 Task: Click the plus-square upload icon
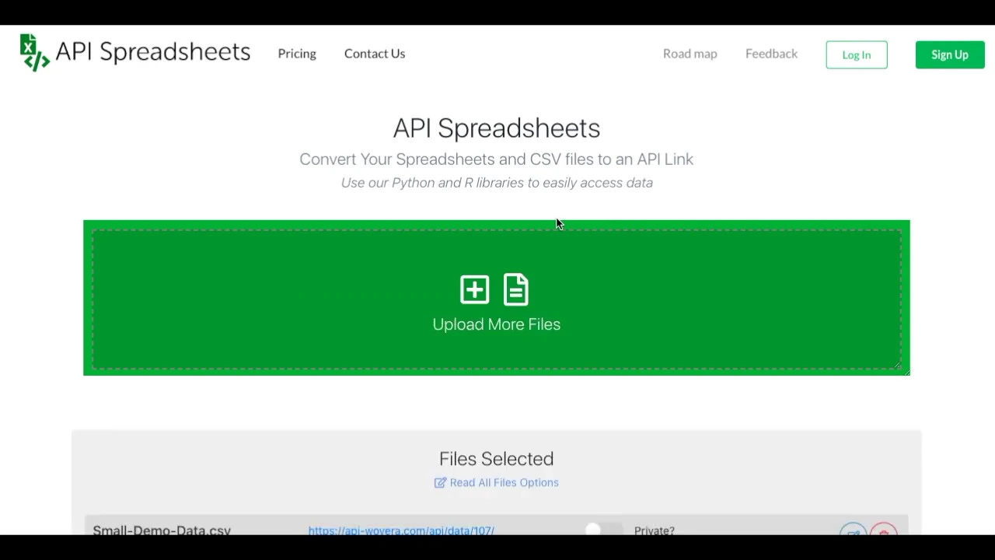click(x=474, y=289)
